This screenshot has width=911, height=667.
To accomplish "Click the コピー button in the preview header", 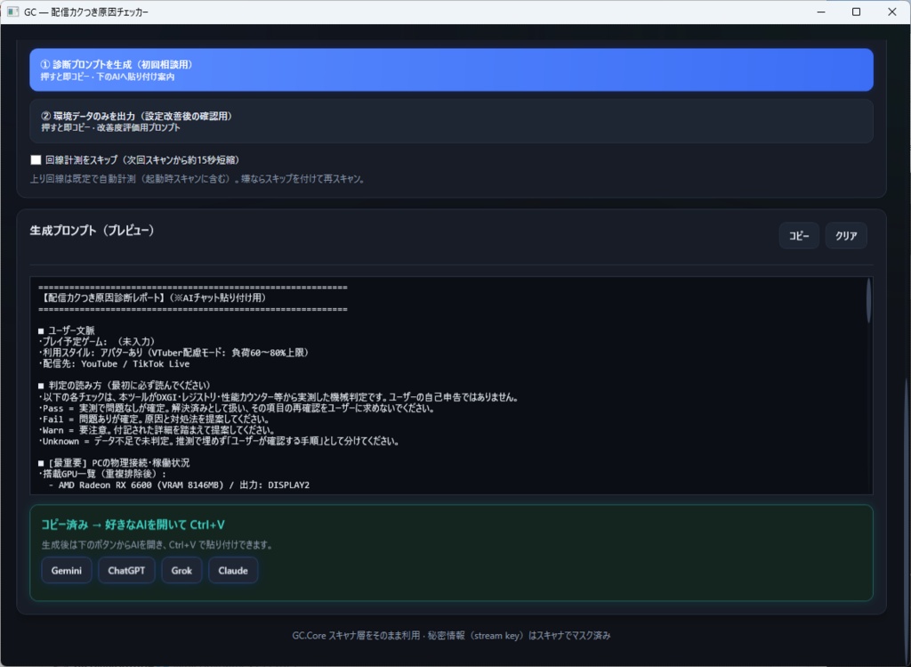I will coord(799,235).
